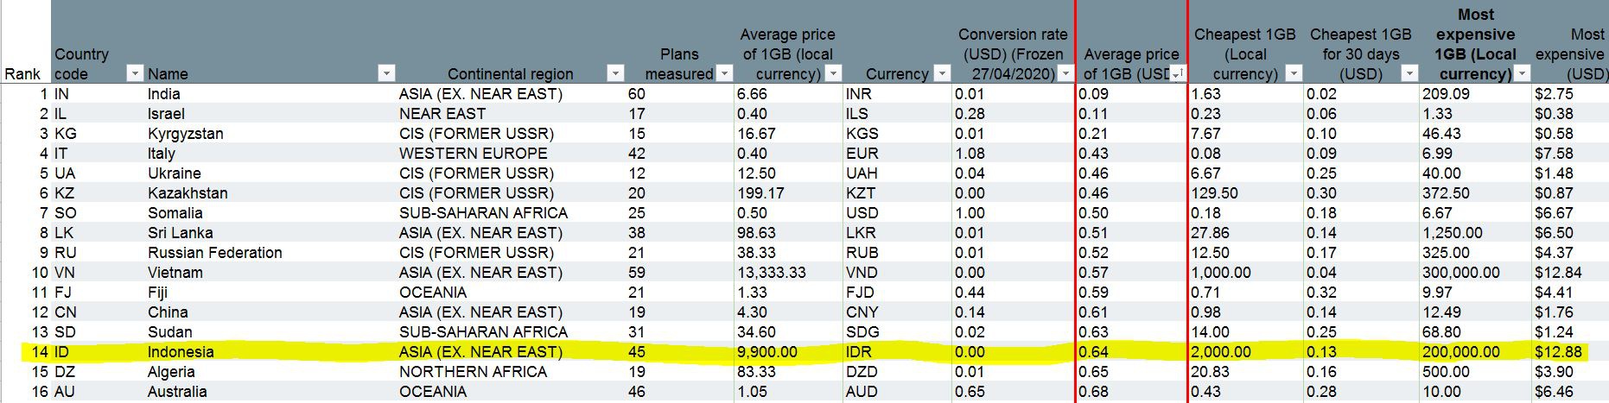Click Vietnam's 13,333.33 average price cell
Screen dimensions: 1609x403
771,273
